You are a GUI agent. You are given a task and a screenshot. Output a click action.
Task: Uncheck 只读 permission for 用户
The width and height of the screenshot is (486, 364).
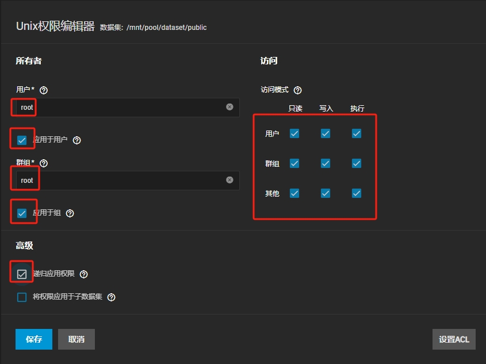pyautogui.click(x=294, y=133)
